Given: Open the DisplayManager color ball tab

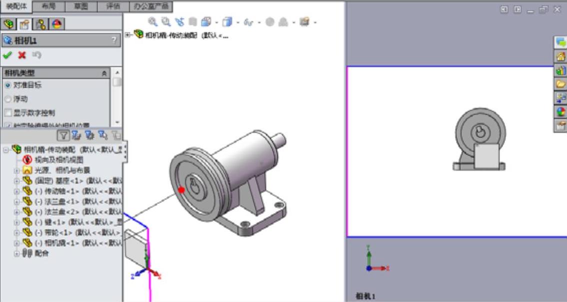Looking at the screenshot, I should (57, 24).
